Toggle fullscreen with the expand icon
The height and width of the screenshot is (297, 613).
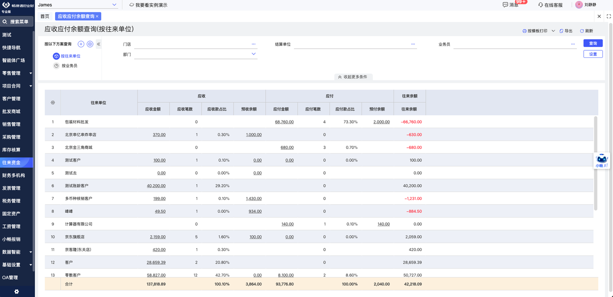point(609,16)
